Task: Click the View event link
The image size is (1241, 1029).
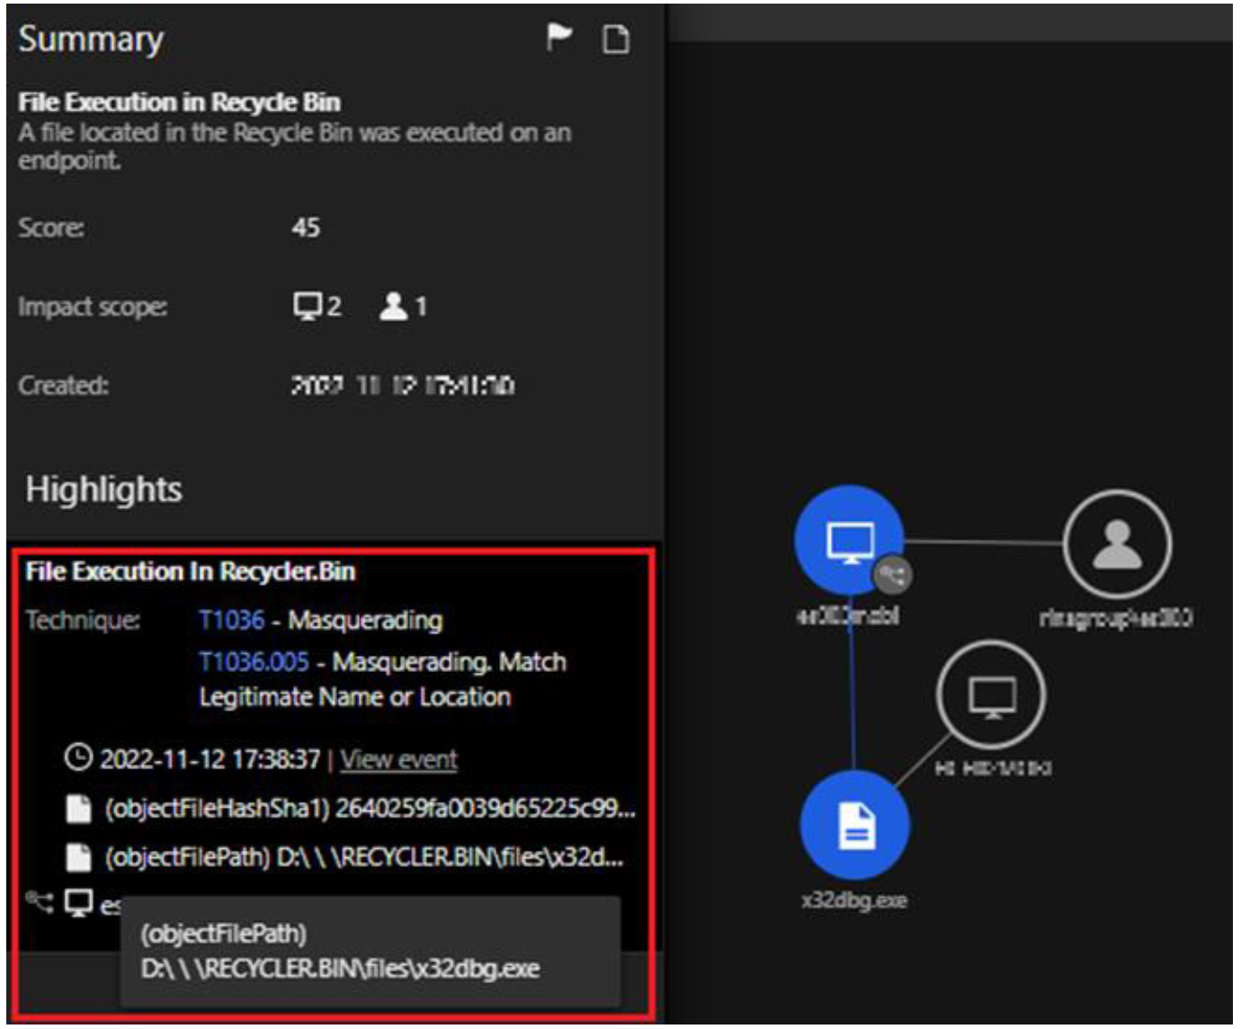Action: (398, 759)
